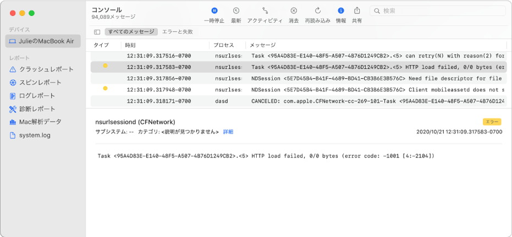Click the Mac解析データ chart icon

click(13, 122)
